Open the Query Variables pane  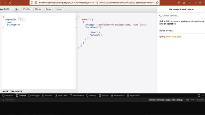12,91
